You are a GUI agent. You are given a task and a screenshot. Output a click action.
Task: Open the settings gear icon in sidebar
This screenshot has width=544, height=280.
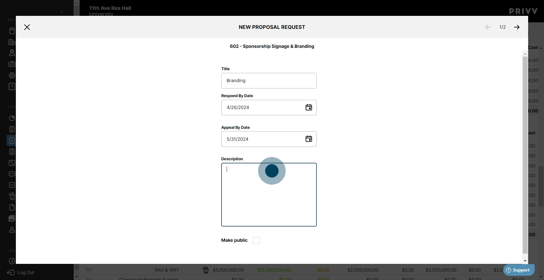pyautogui.click(x=12, y=75)
